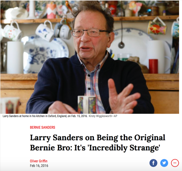The height and width of the screenshot is (171, 182).
Task: Select the Feb 16, 2016 publish date
Action: 39,166
